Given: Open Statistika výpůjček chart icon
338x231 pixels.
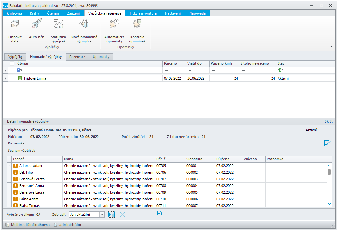Looking at the screenshot, I should coord(59,23).
